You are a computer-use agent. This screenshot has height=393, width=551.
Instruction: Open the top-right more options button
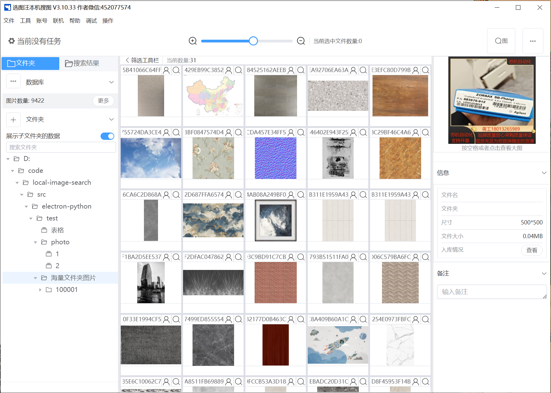(533, 41)
